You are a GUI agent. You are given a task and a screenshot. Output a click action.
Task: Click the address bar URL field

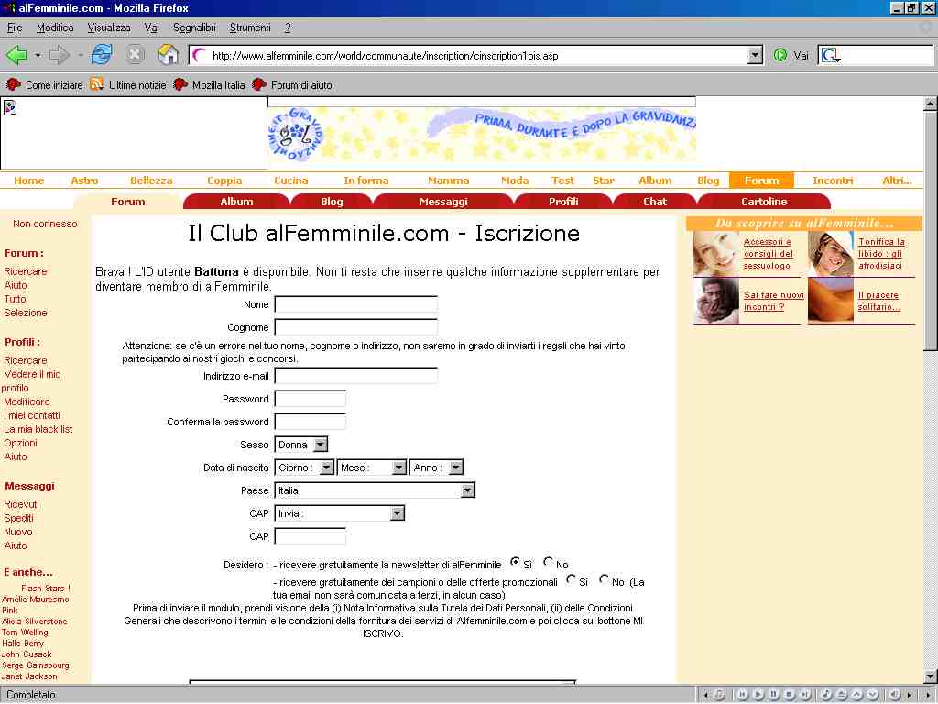tap(478, 56)
